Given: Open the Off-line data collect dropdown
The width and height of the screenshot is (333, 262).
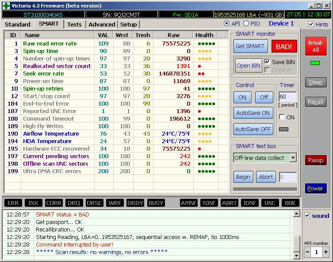Looking at the screenshot, I should [293, 158].
